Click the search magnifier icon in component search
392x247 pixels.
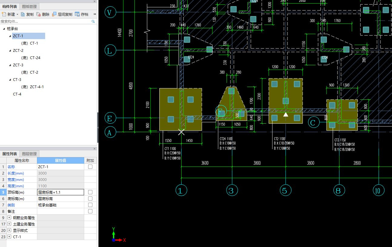(x=93, y=22)
